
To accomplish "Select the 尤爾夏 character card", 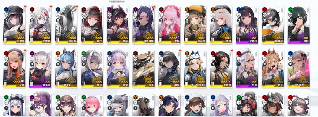I will (40, 25).
